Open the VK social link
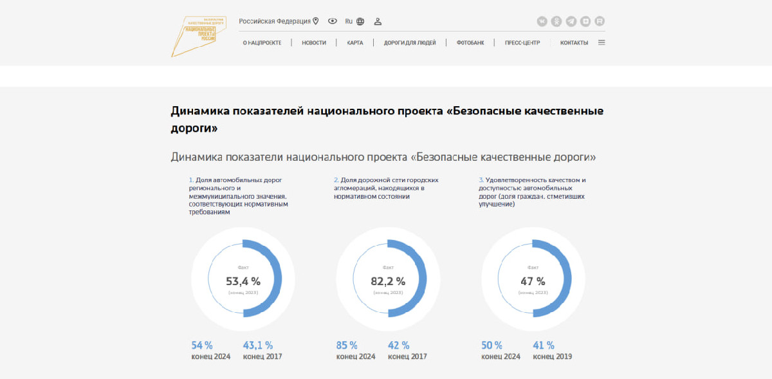 [542, 21]
